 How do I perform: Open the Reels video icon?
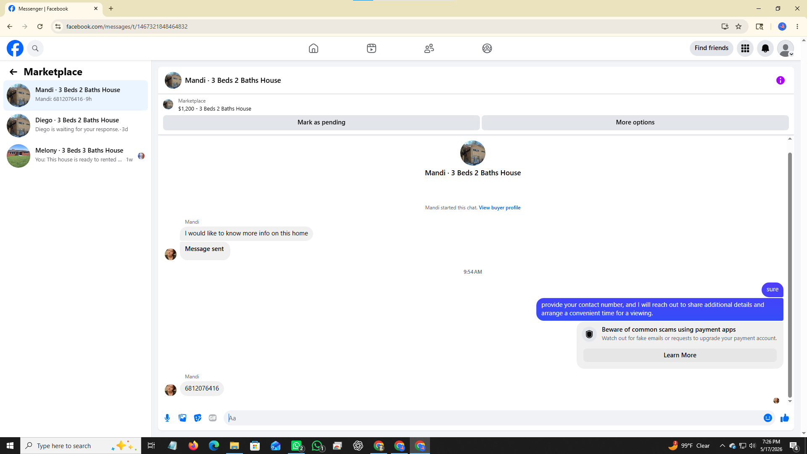(372, 48)
